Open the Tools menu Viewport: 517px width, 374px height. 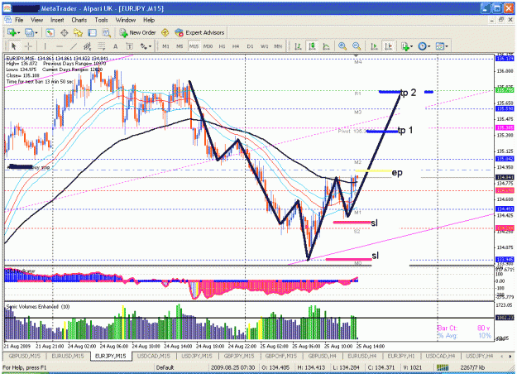[x=101, y=20]
